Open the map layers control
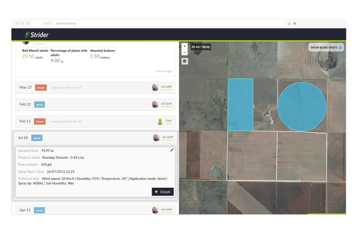 click(185, 61)
